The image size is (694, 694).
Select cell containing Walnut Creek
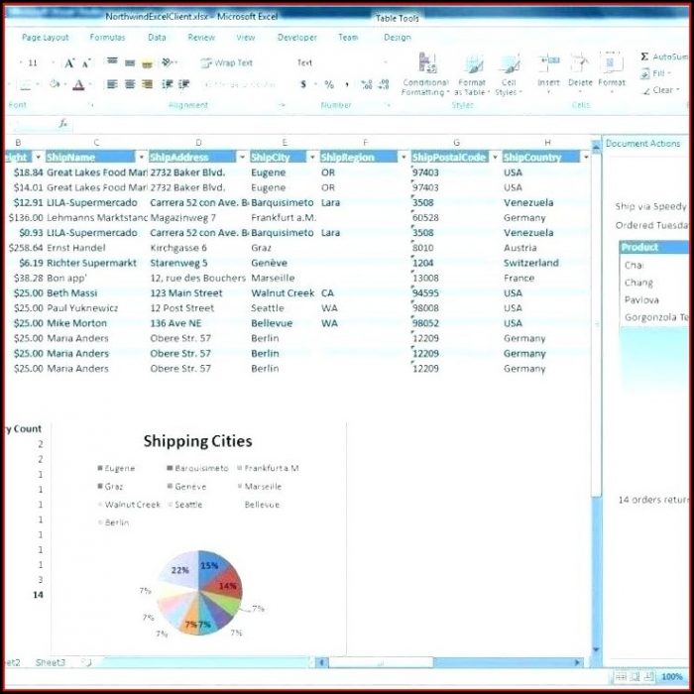pyautogui.click(x=283, y=293)
